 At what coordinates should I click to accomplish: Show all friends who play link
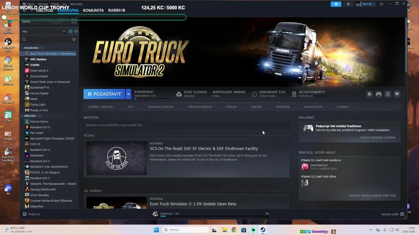(x=372, y=196)
